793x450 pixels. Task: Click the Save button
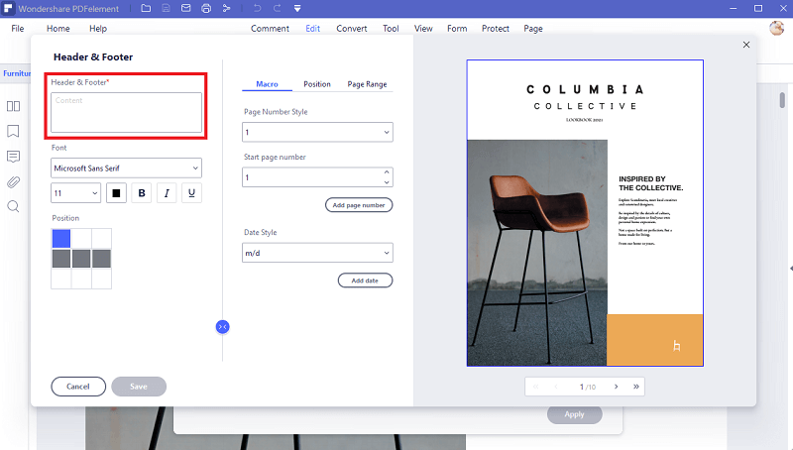139,387
